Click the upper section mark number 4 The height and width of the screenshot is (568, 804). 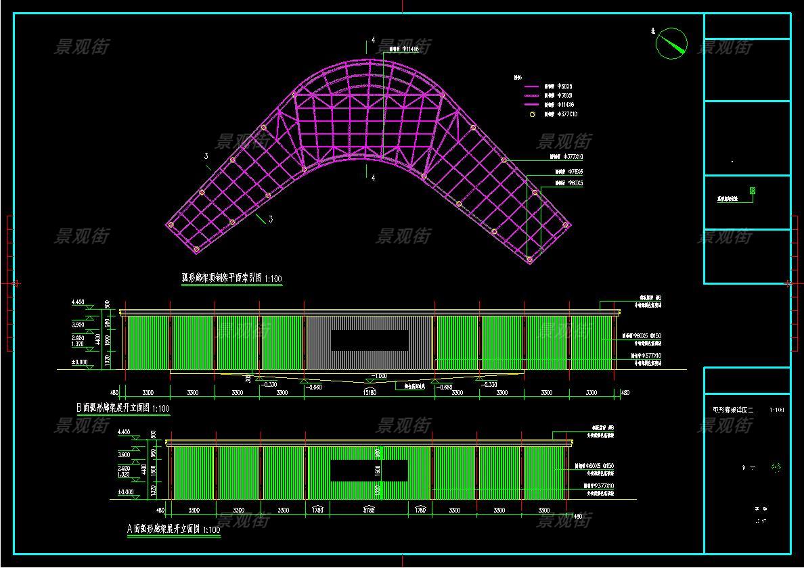click(373, 41)
